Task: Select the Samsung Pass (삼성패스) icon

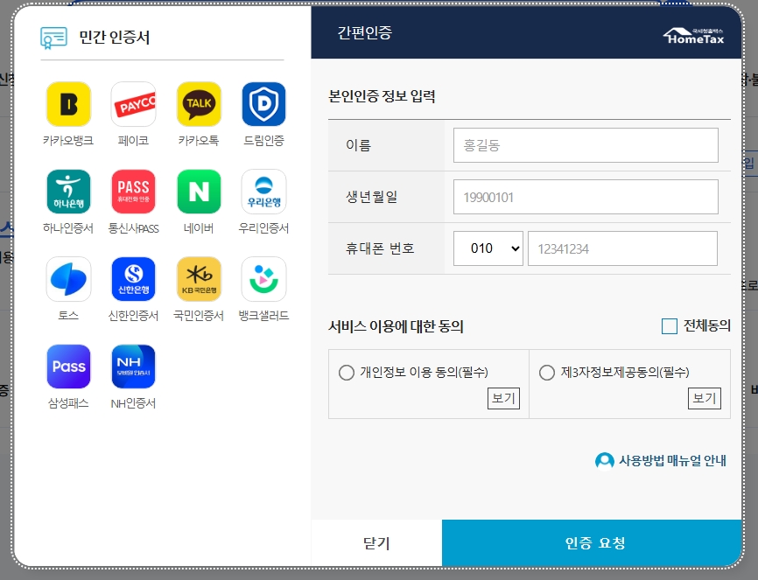Action: [68, 367]
